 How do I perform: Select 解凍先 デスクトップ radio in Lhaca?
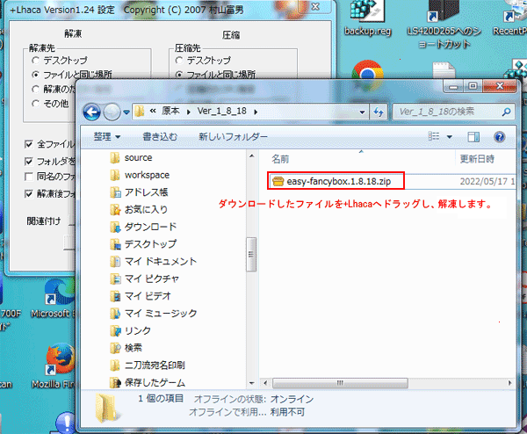tap(36, 61)
